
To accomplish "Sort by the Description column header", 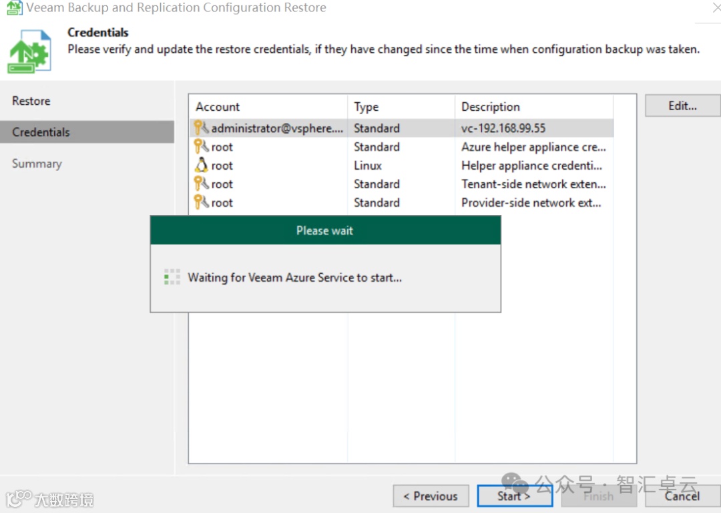I will pos(534,107).
